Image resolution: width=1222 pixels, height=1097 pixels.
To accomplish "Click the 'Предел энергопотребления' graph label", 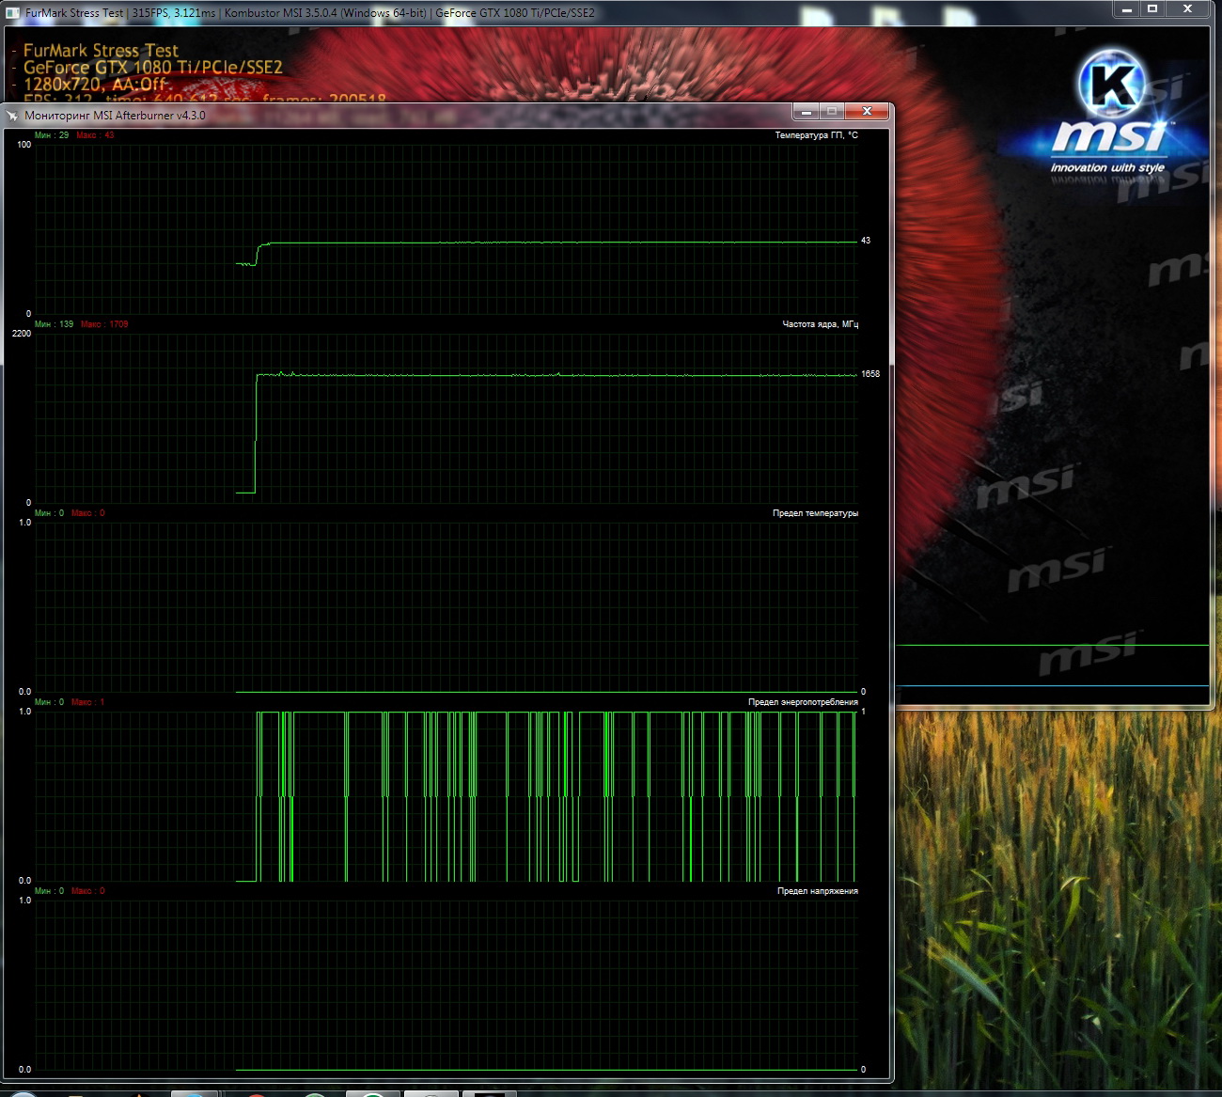I will (803, 702).
